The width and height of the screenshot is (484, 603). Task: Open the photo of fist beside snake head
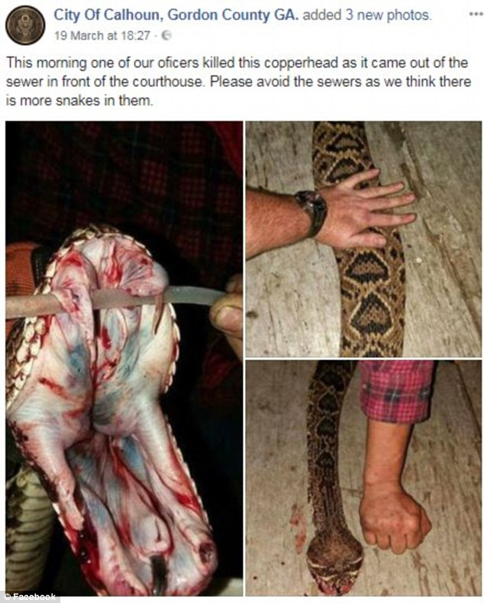[363, 478]
